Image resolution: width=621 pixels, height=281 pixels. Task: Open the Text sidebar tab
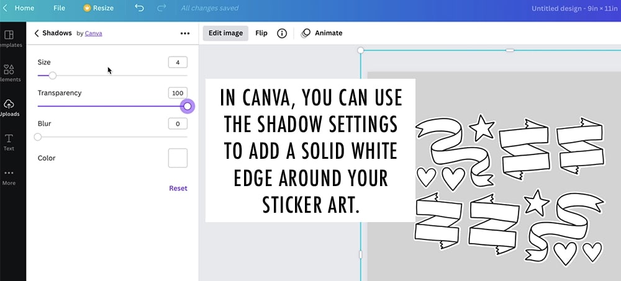pyautogui.click(x=9, y=143)
